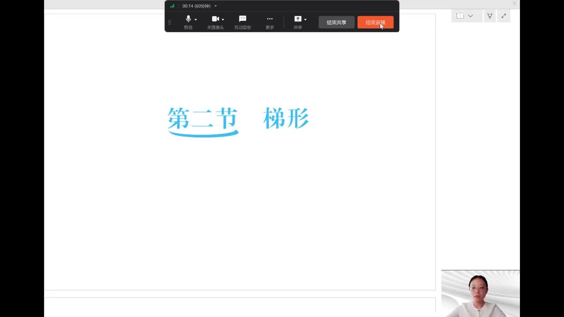The image size is (564, 317).
Task: Click the 梯形 title text
Action: 286,118
